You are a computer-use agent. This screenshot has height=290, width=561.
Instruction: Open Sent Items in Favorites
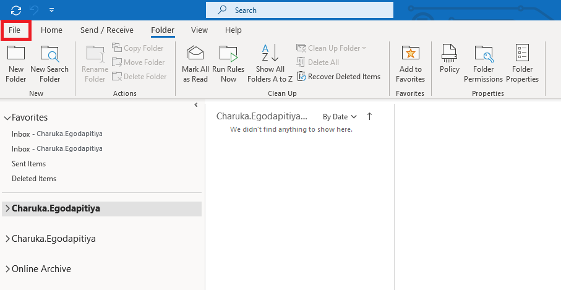coord(28,164)
